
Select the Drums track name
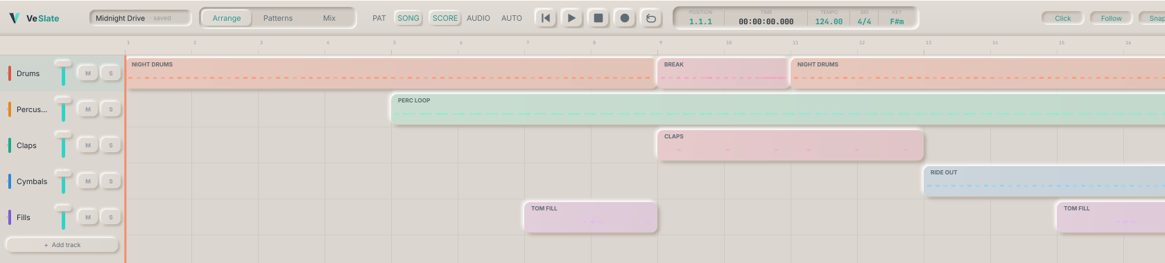pos(28,73)
